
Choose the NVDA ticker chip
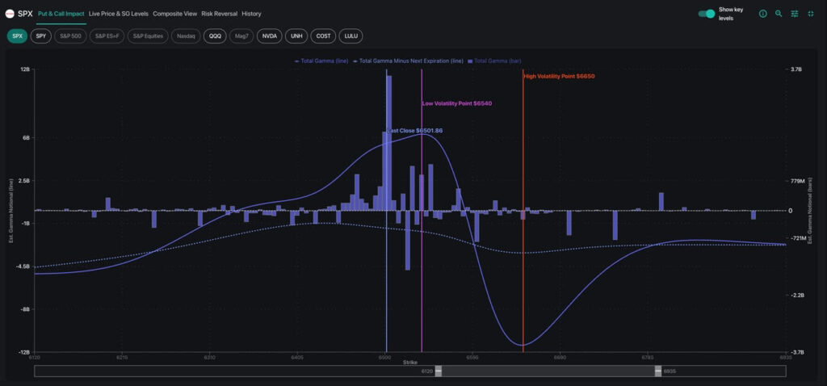[269, 36]
